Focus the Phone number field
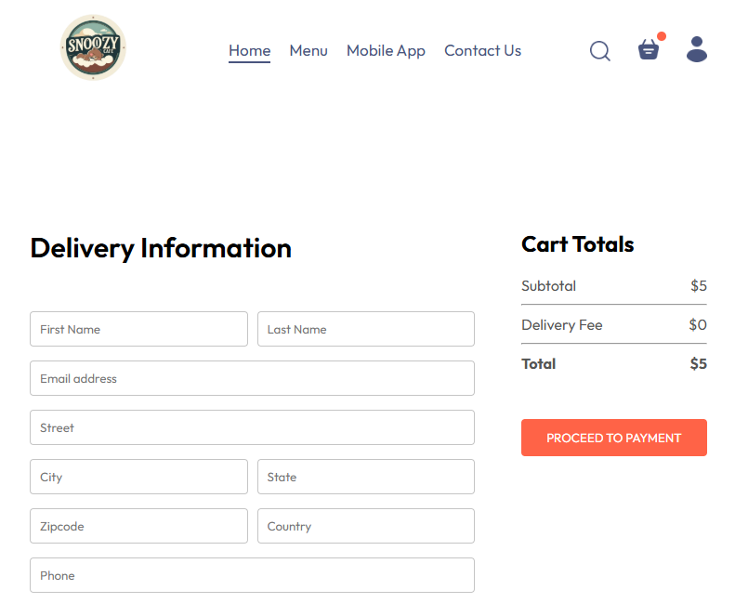 [252, 575]
